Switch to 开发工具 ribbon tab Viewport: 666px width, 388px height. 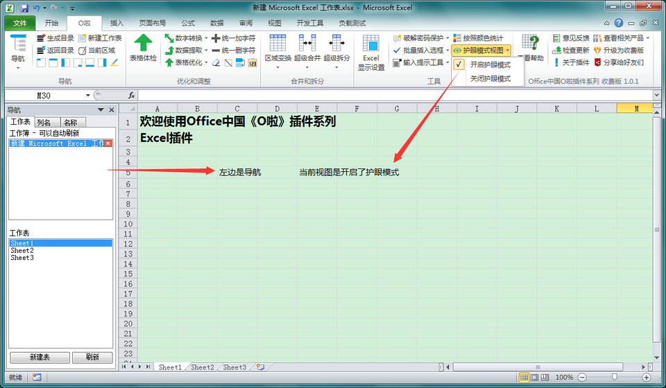(310, 23)
